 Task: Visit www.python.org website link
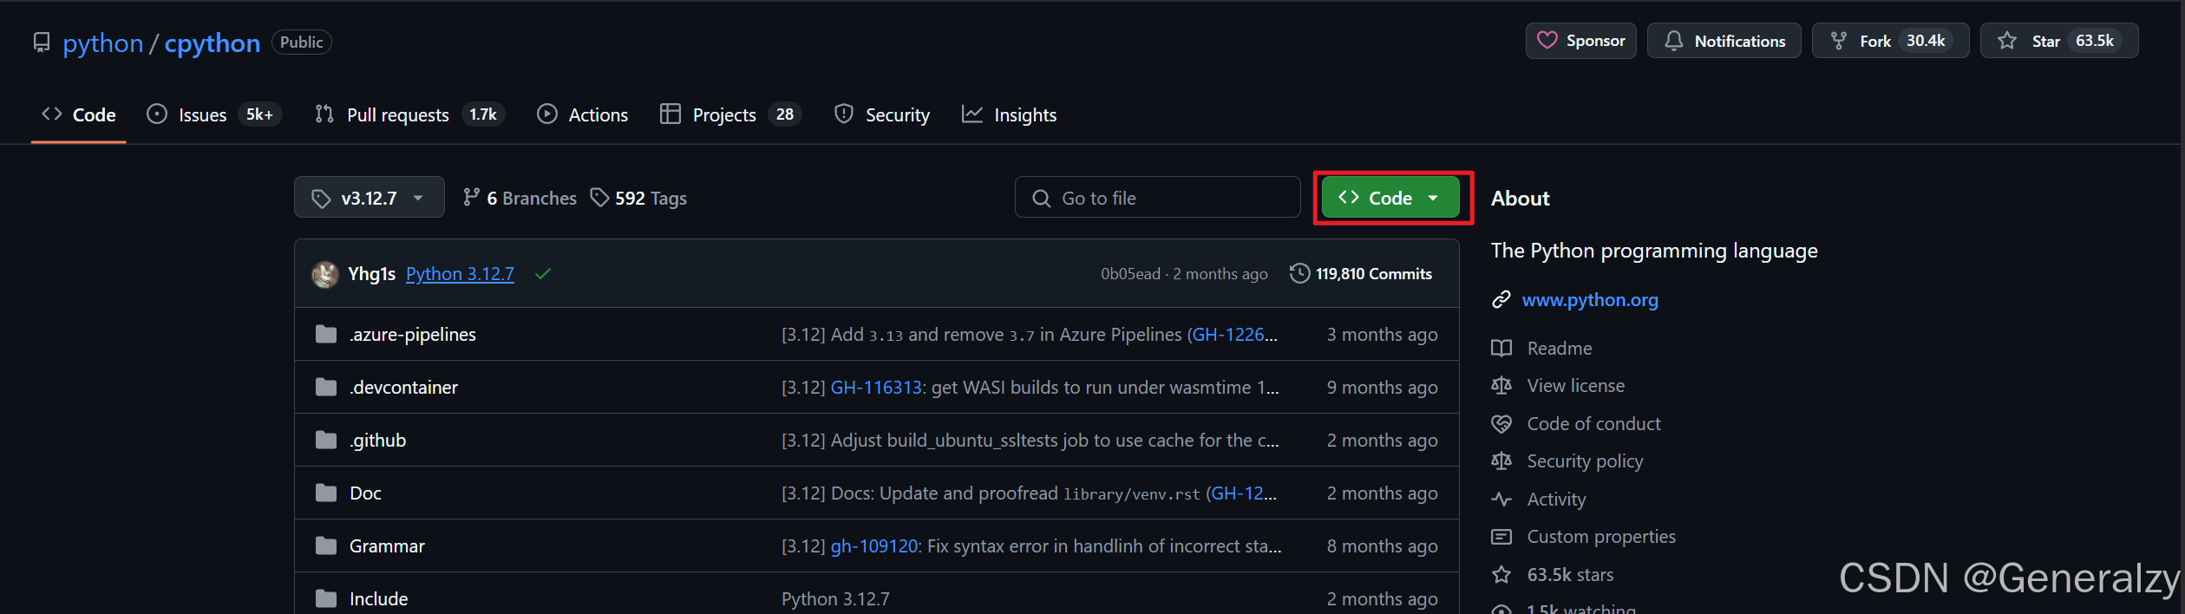pos(1590,300)
